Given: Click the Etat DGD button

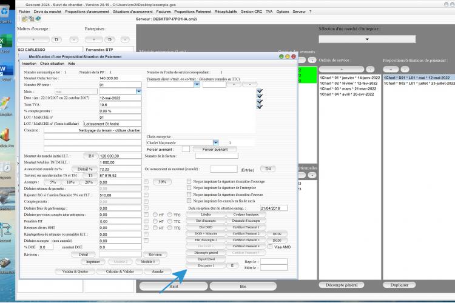Looking at the screenshot, I should pos(206,227).
